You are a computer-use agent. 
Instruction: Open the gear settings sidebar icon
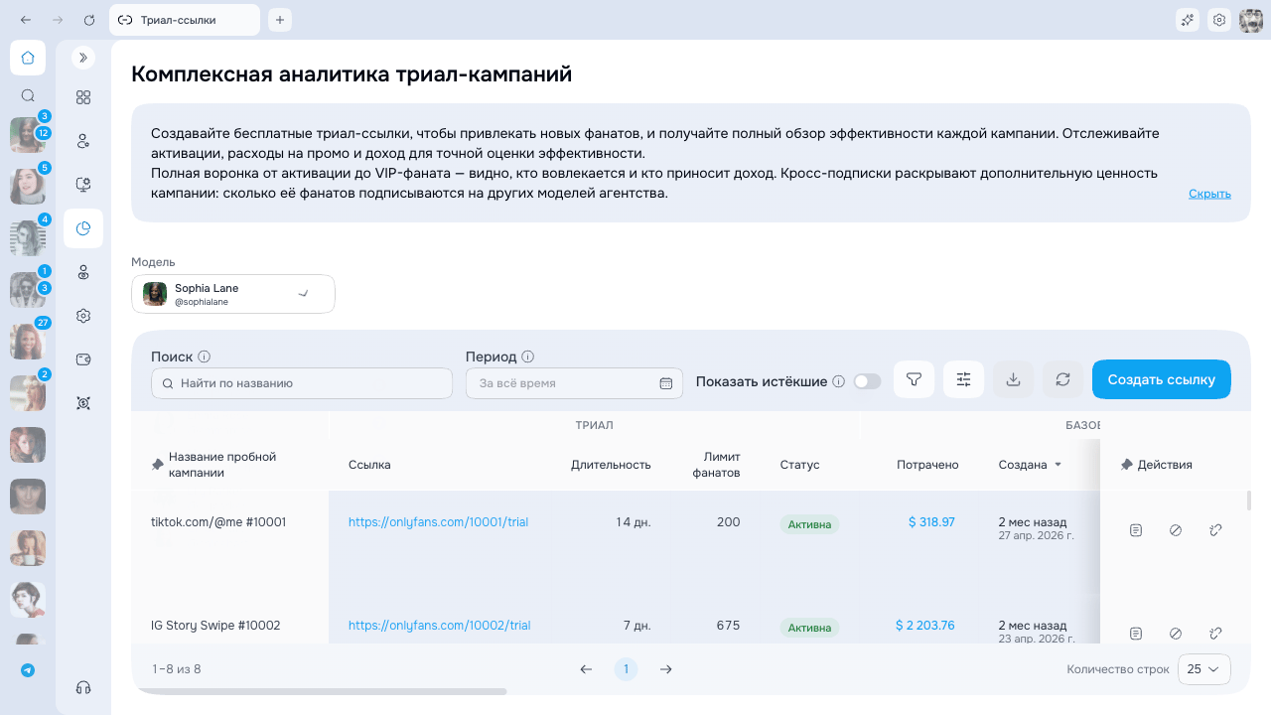[x=83, y=316]
